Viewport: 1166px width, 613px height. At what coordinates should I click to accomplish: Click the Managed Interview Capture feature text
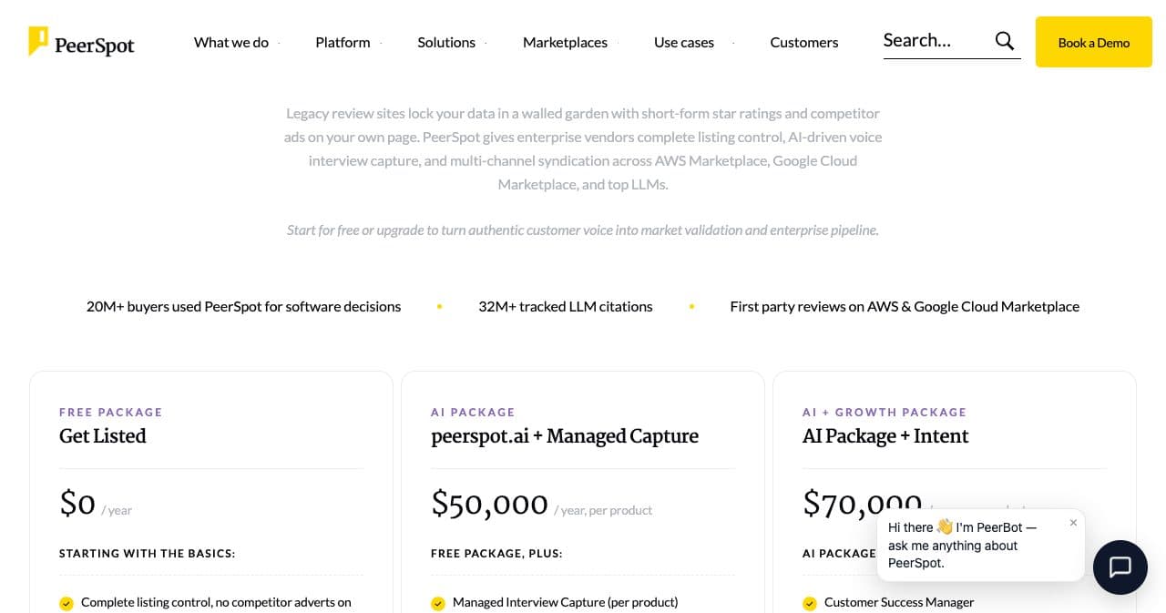(x=566, y=602)
